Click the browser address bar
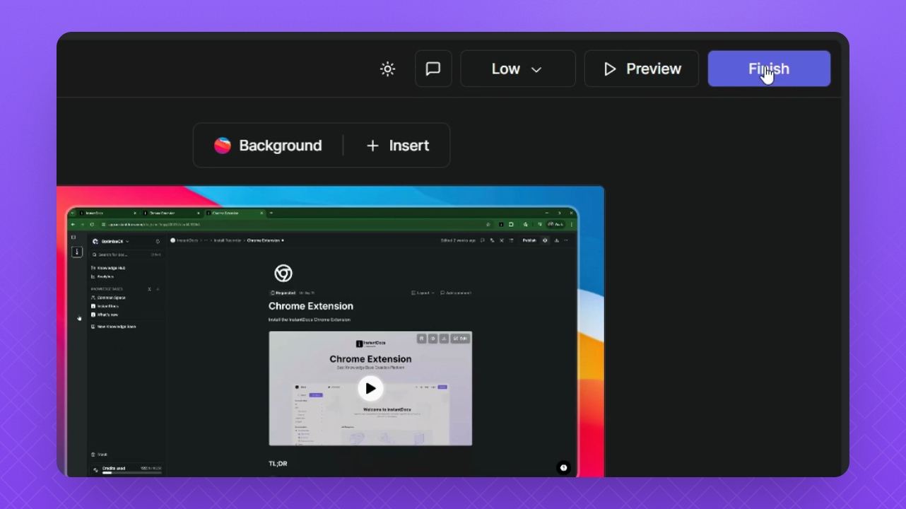Screen dimensions: 906x509 click(x=295, y=224)
